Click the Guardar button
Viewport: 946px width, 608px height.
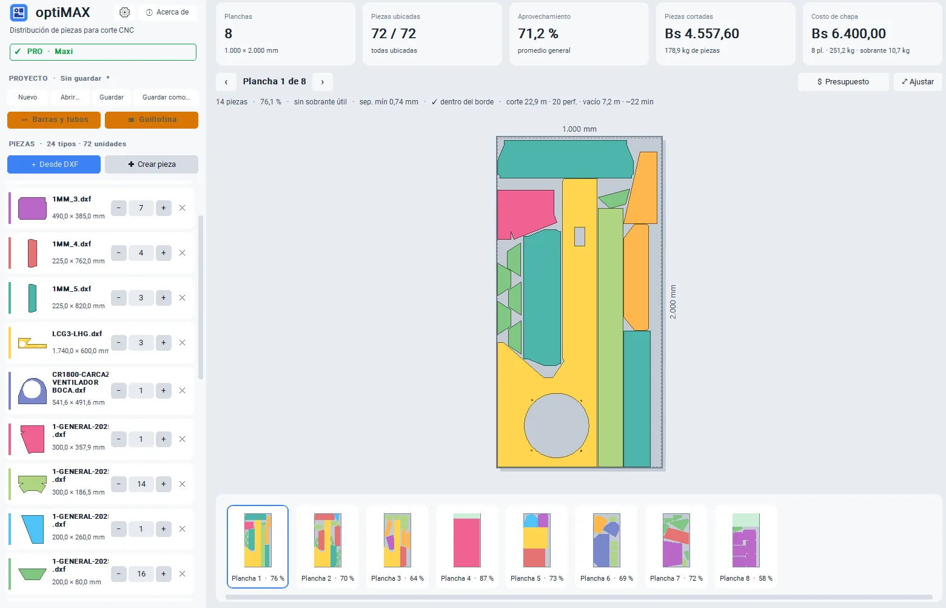(x=112, y=97)
